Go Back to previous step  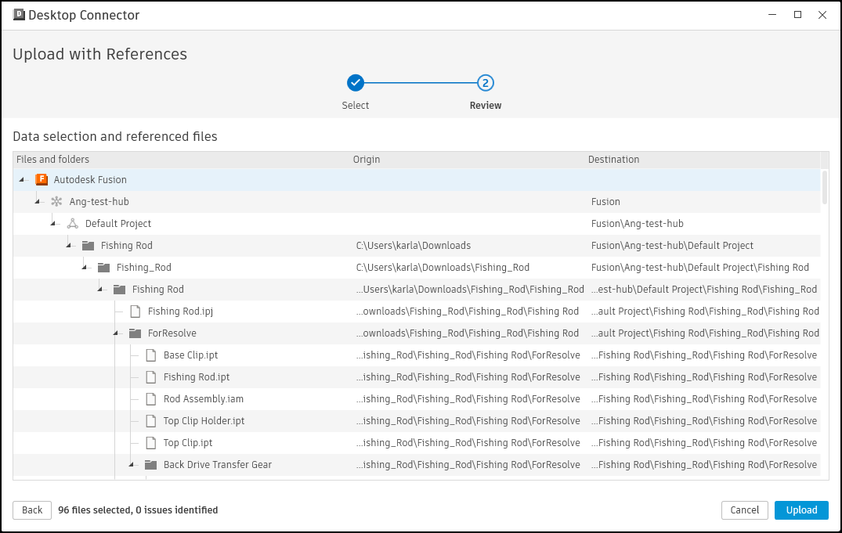coord(32,510)
